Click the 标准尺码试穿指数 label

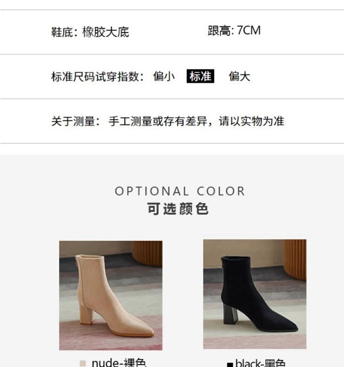[x=95, y=77]
